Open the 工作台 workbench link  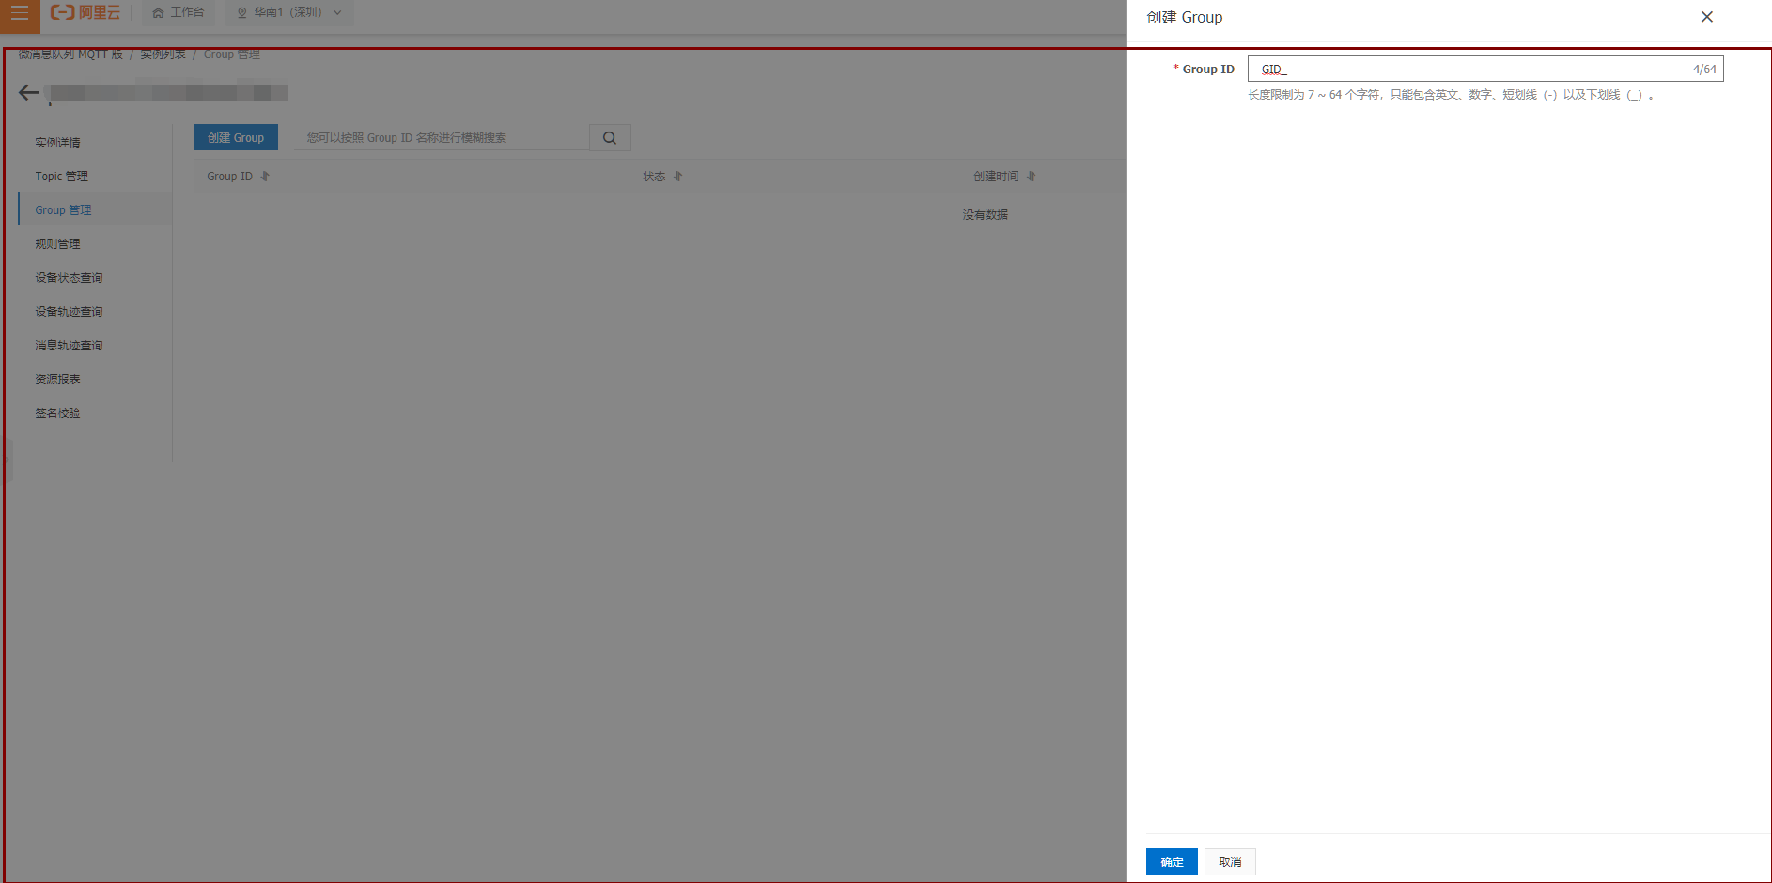point(179,12)
